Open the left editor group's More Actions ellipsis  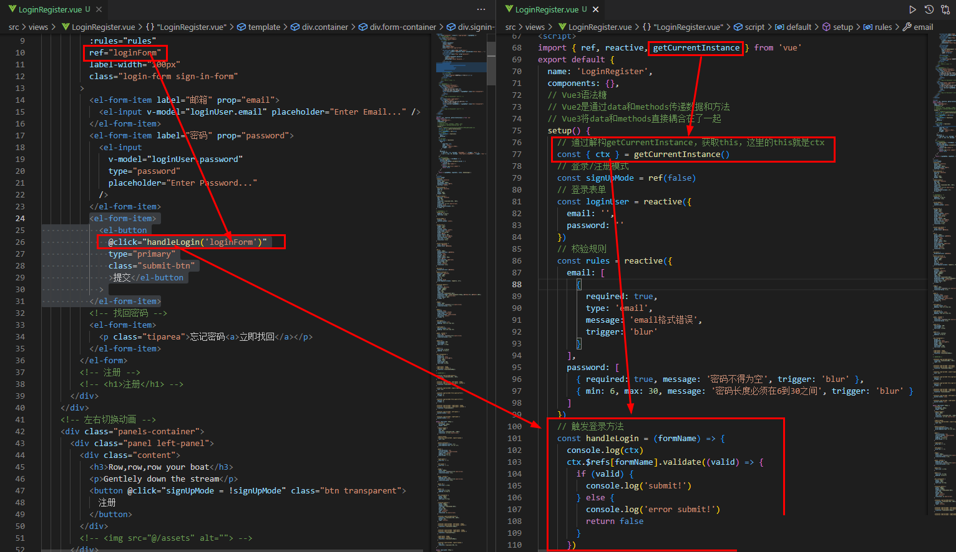pos(481,9)
